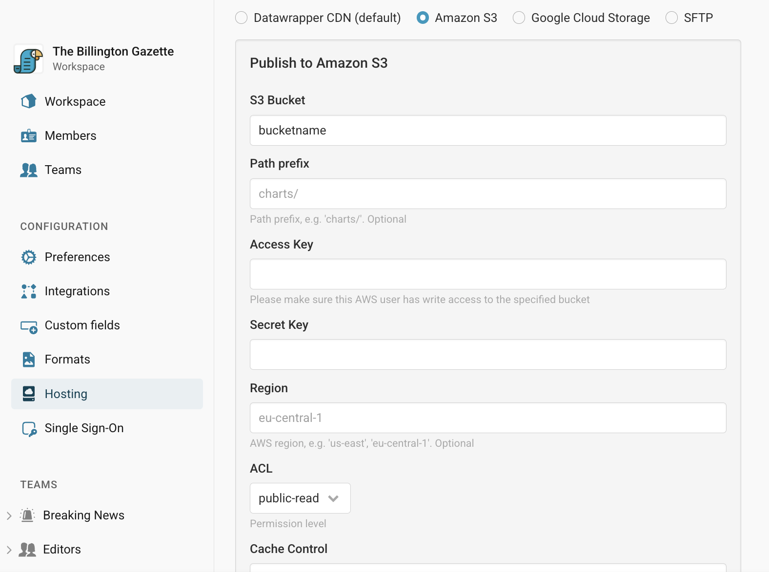Viewport: 769px width, 572px height.
Task: Select the Hosting menu item
Action: tap(107, 394)
